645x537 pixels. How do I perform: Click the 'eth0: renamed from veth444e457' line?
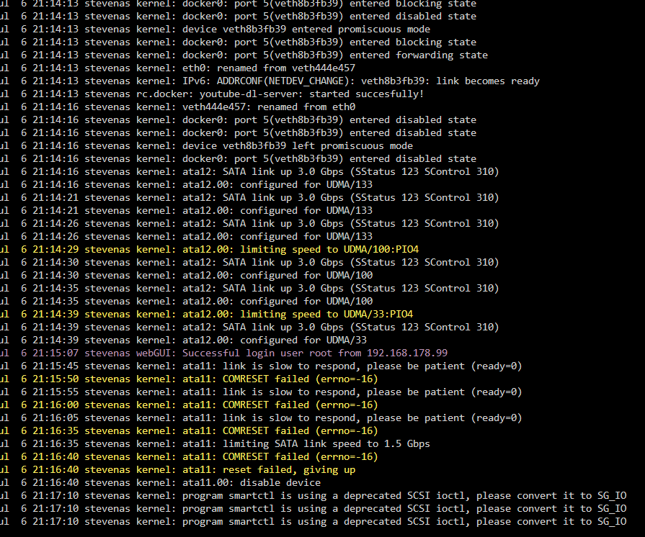pyautogui.click(x=178, y=68)
